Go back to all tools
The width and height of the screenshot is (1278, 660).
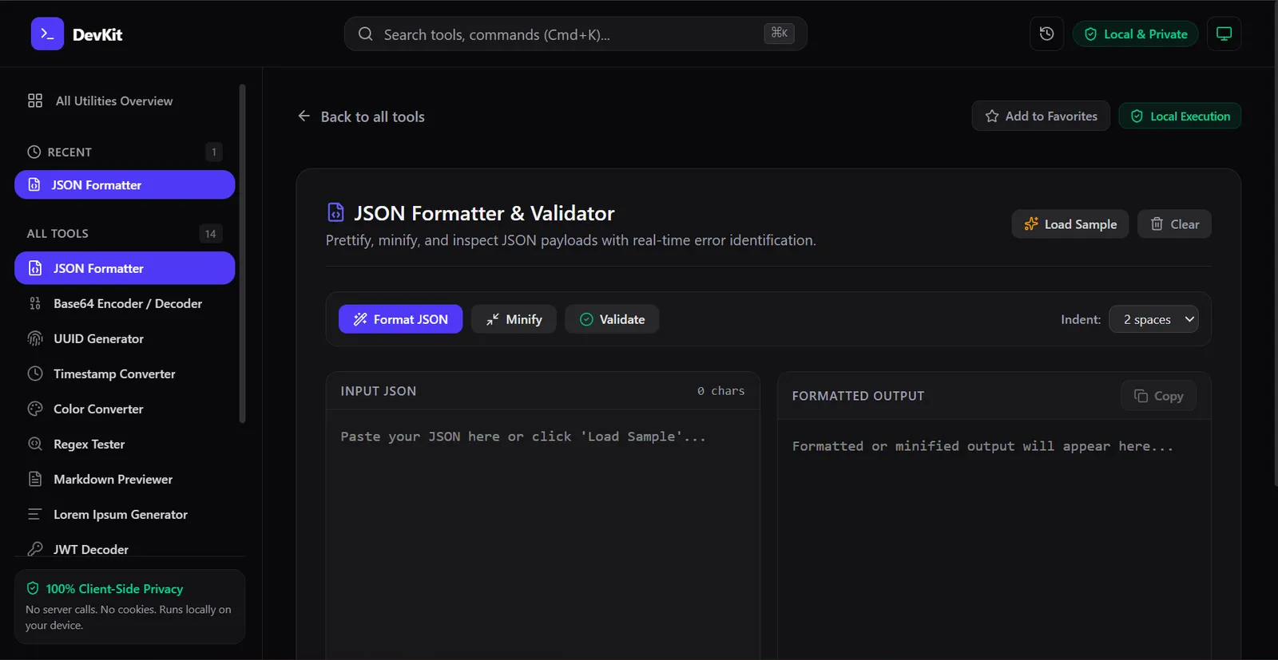point(361,117)
